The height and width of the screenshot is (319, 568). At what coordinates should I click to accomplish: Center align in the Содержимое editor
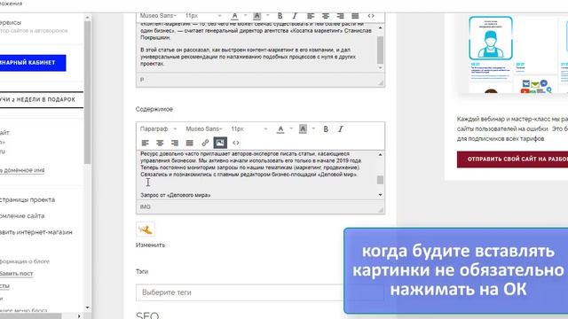(160, 143)
